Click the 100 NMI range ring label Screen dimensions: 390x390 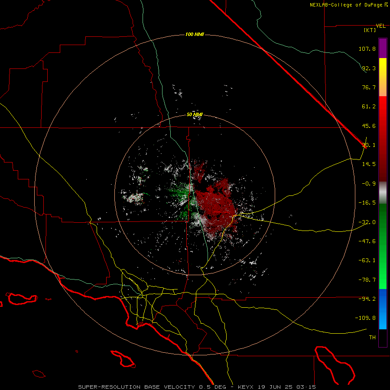(195, 34)
